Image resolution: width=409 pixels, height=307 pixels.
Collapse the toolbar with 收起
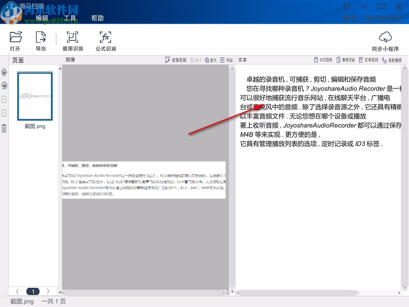pyautogui.click(x=226, y=60)
